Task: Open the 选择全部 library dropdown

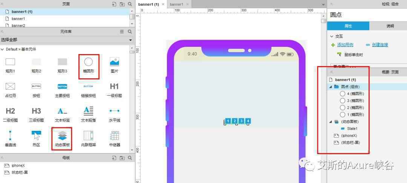Action: click(x=66, y=40)
